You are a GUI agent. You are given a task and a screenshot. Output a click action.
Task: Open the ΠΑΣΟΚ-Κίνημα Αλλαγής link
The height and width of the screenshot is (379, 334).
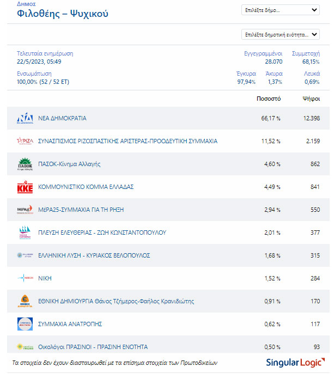69,164
